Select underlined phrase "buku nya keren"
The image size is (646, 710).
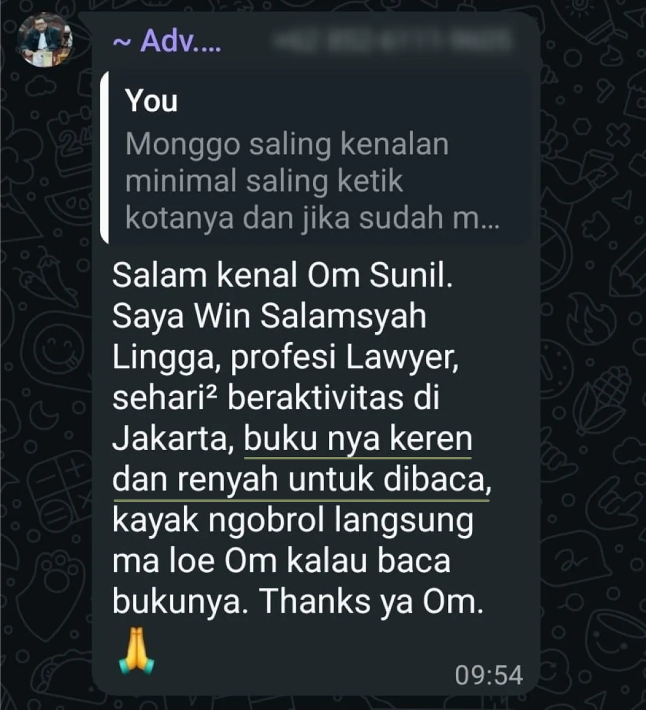[358, 440]
